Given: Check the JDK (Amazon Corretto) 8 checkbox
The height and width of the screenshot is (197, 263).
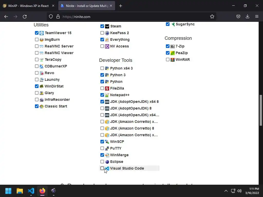Looking at the screenshot, I should (x=102, y=128).
